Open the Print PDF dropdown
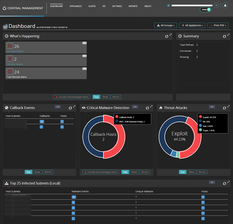The image size is (233, 224). tap(218, 25)
